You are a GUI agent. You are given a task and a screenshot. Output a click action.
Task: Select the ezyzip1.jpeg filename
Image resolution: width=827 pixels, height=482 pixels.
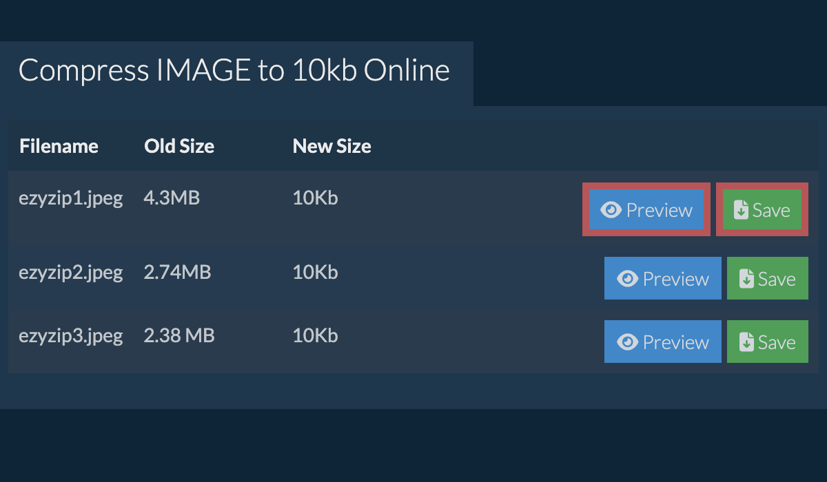click(70, 199)
